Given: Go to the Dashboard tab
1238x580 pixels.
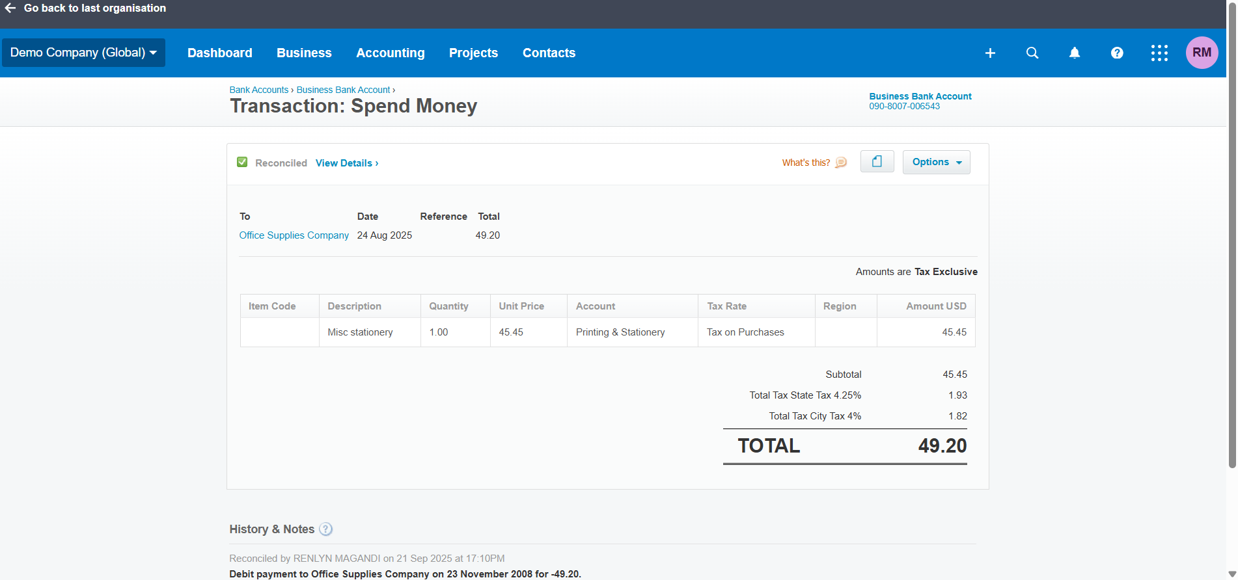Looking at the screenshot, I should pos(219,53).
